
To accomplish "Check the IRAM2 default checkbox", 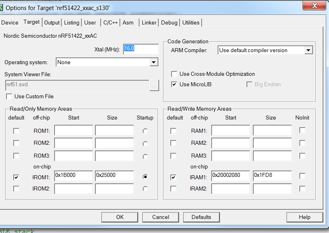I will pos(173,189).
